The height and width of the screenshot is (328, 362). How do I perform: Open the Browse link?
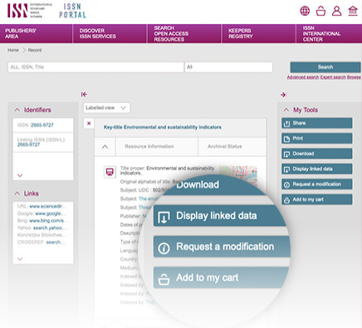354,77
